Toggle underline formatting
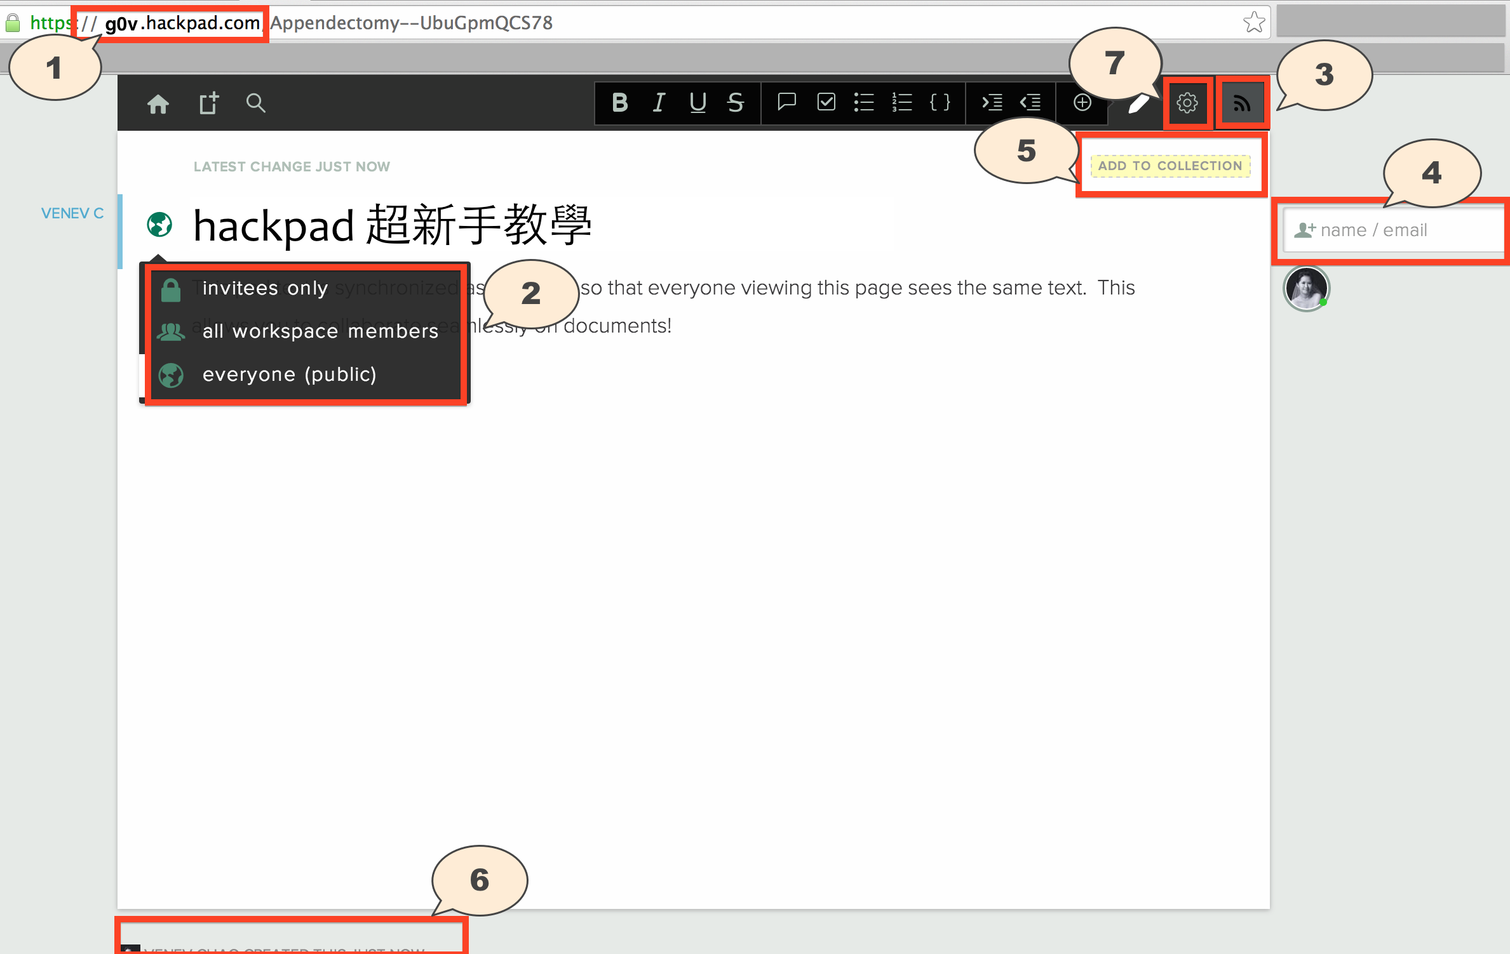Screen dimensions: 1510x954 pyautogui.click(x=698, y=102)
